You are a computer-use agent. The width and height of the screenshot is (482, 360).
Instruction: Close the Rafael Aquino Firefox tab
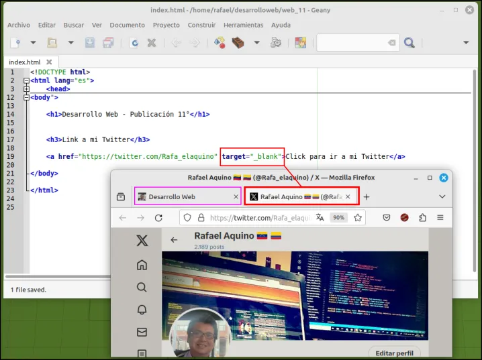tap(348, 196)
